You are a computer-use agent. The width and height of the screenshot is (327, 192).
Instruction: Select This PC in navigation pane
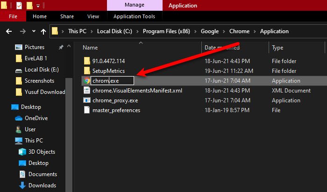(x=34, y=141)
